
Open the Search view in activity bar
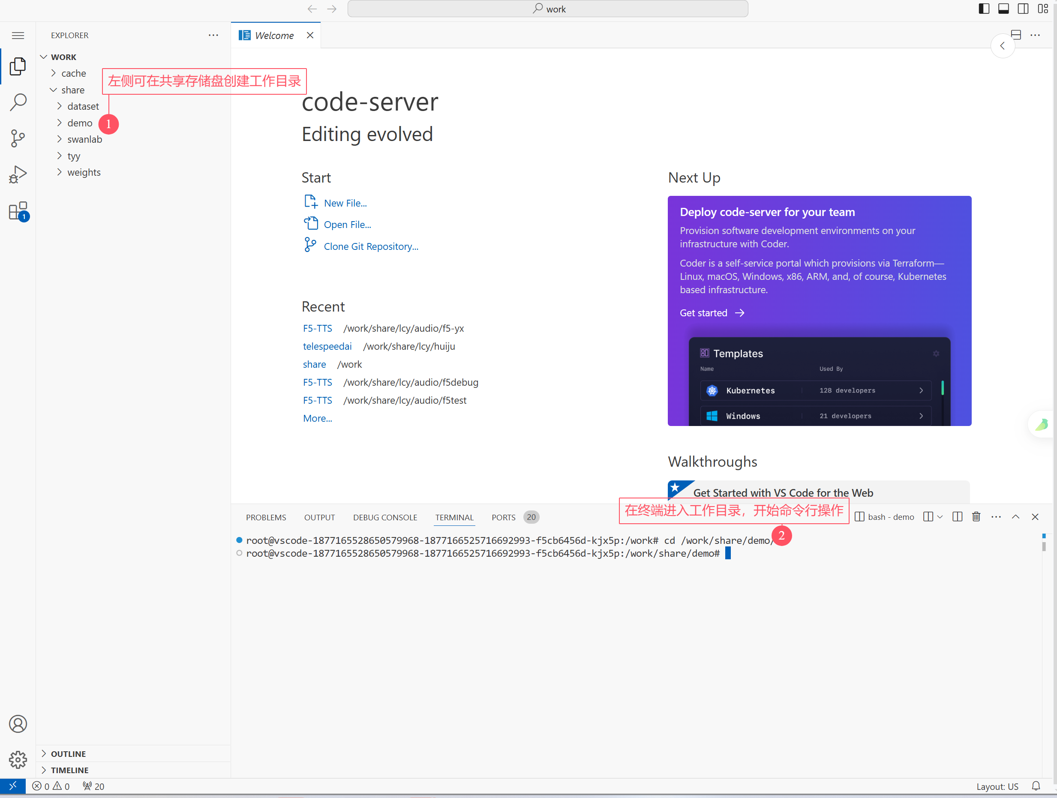[18, 102]
